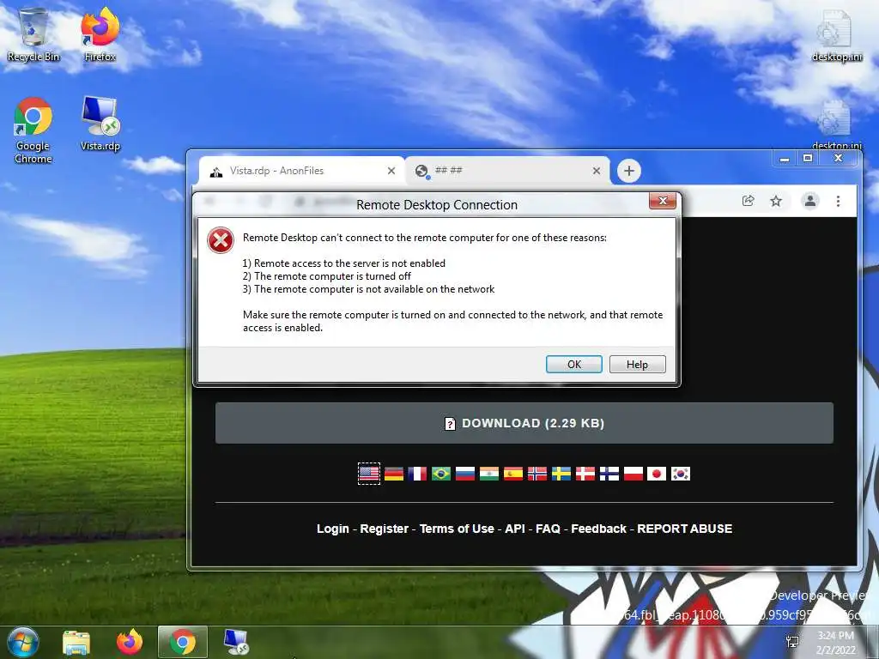Select the French flag language
Screen dimensions: 879x659
point(417,474)
